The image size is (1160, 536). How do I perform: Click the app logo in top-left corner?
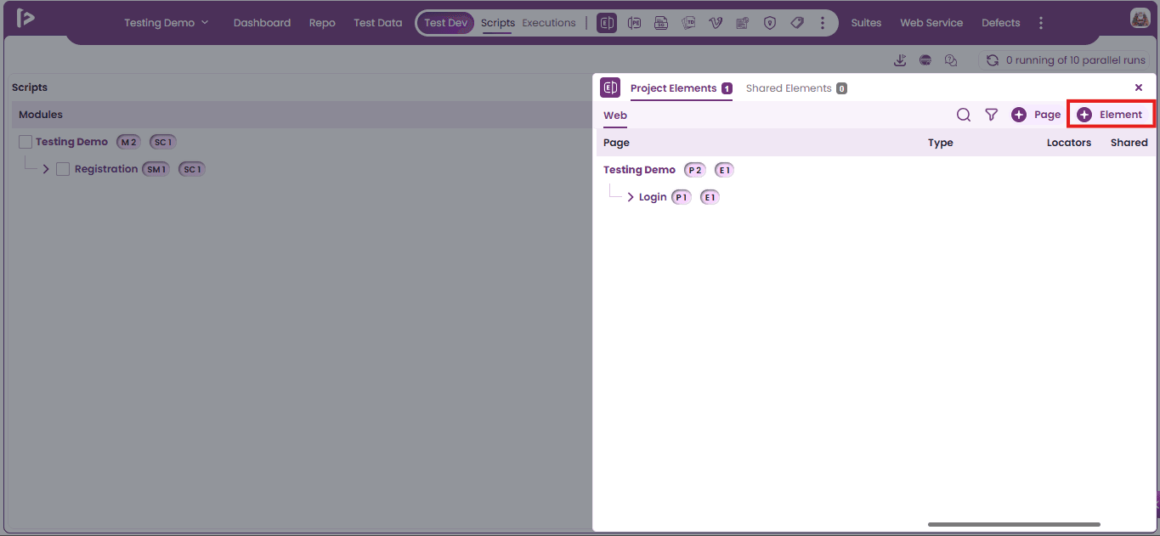tap(25, 18)
